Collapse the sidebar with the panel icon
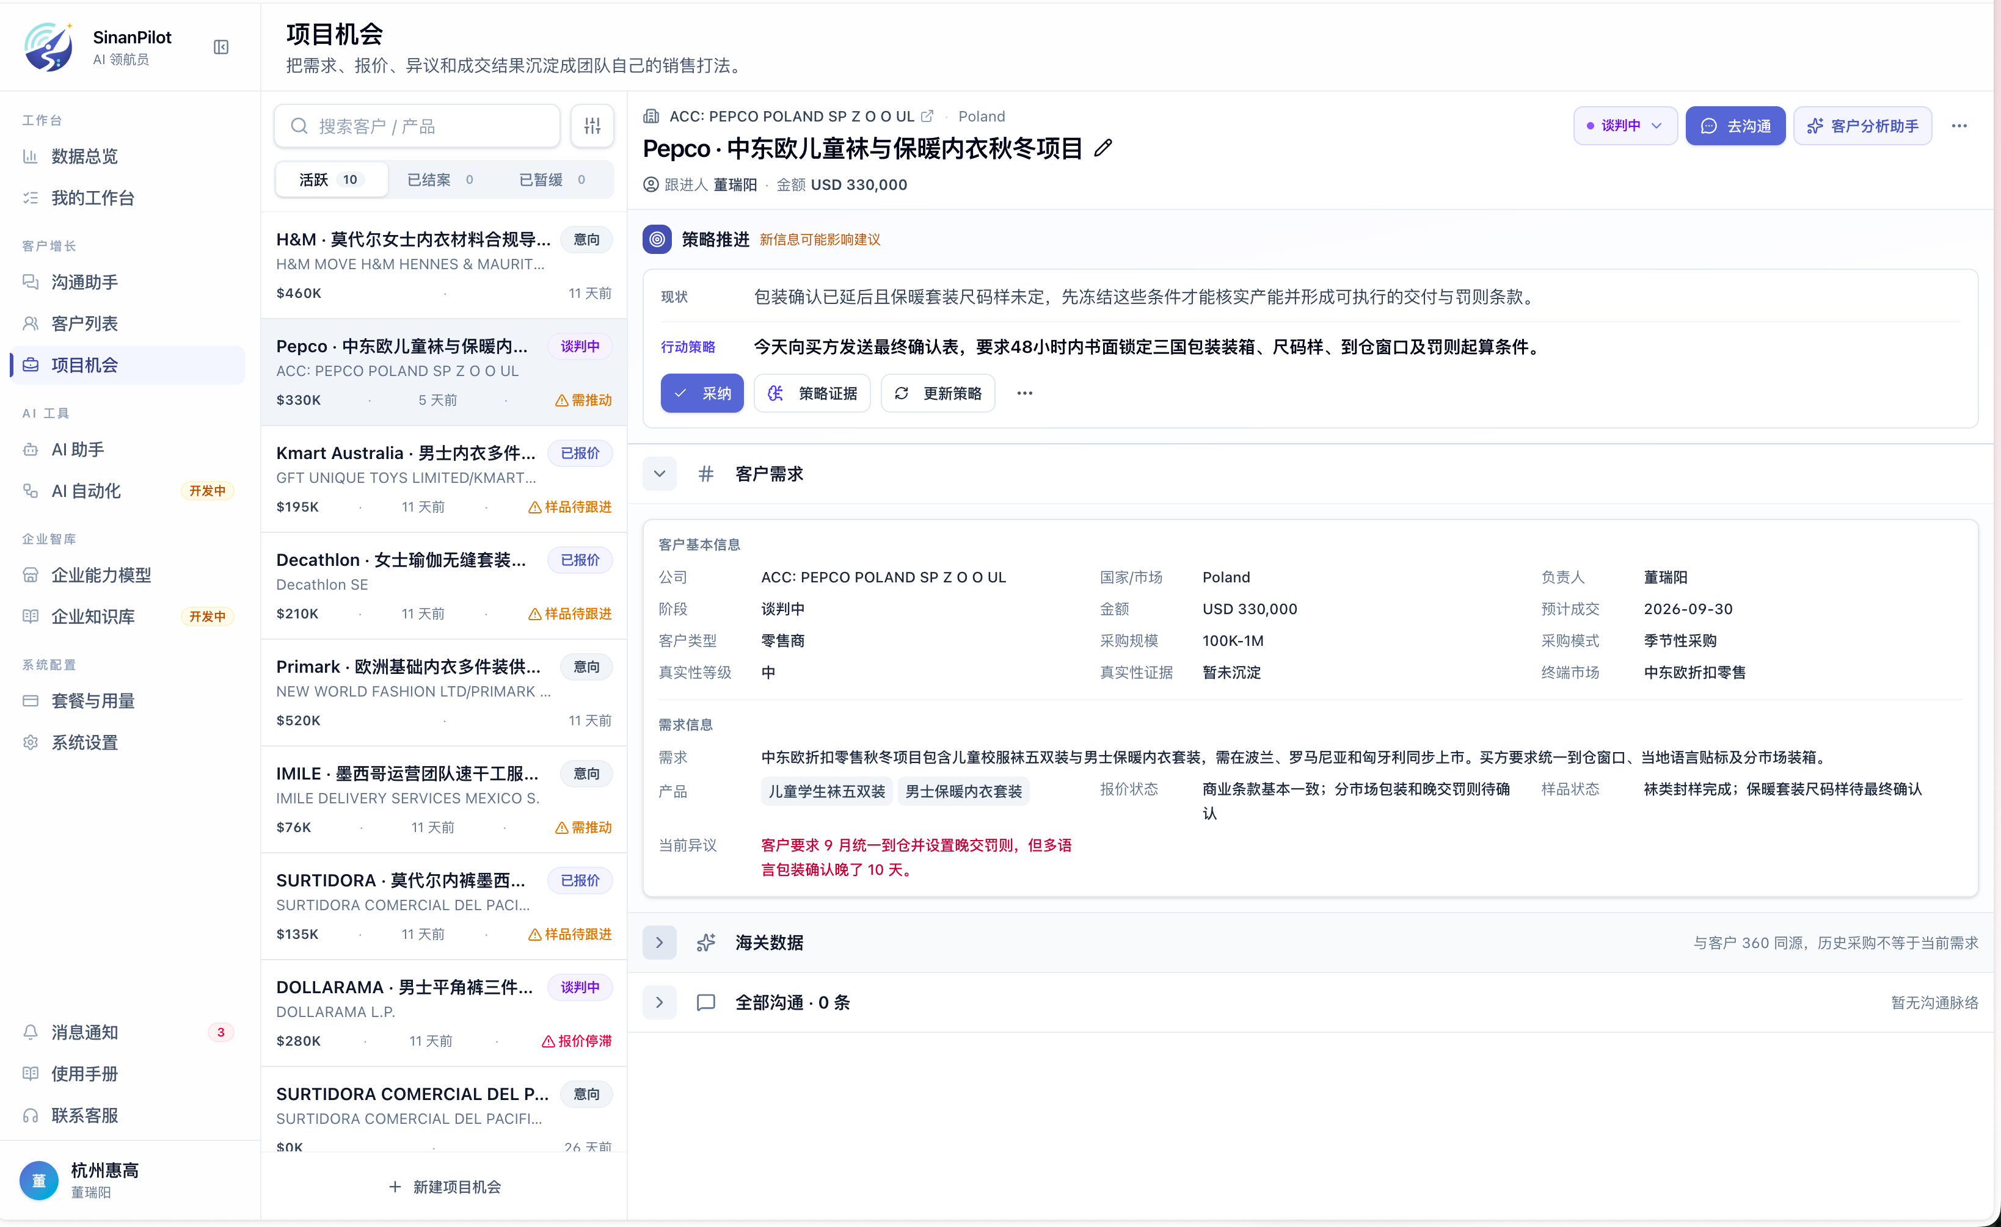The image size is (2001, 1227). (221, 47)
